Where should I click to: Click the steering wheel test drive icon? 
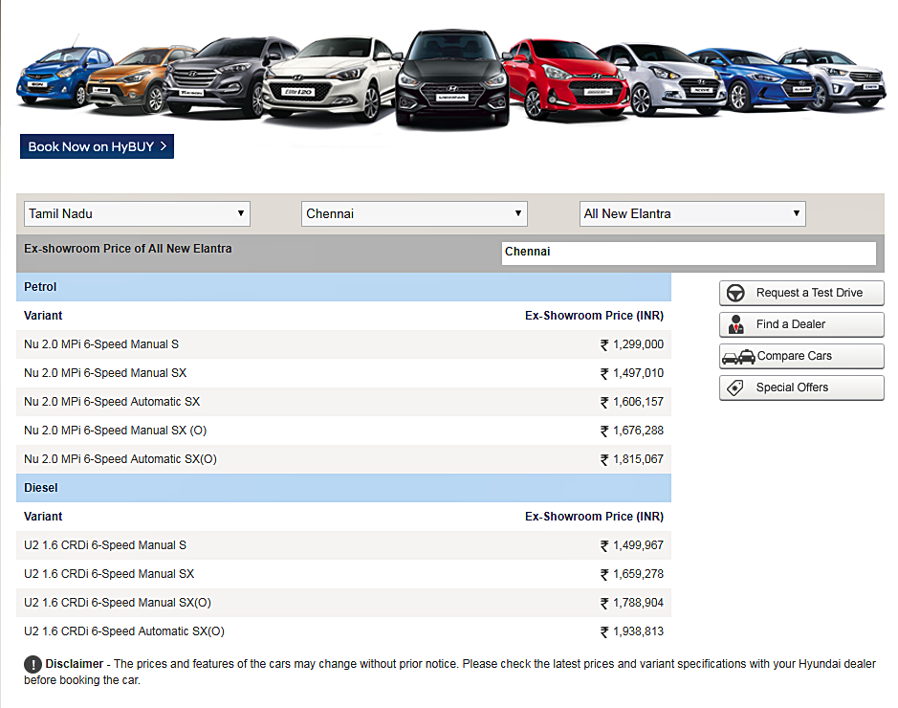[735, 293]
